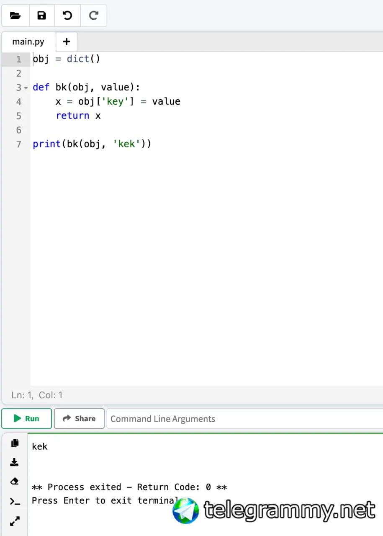This screenshot has width=383, height=536.
Task: Select empty line number 6 in gutter
Action: [18, 130]
